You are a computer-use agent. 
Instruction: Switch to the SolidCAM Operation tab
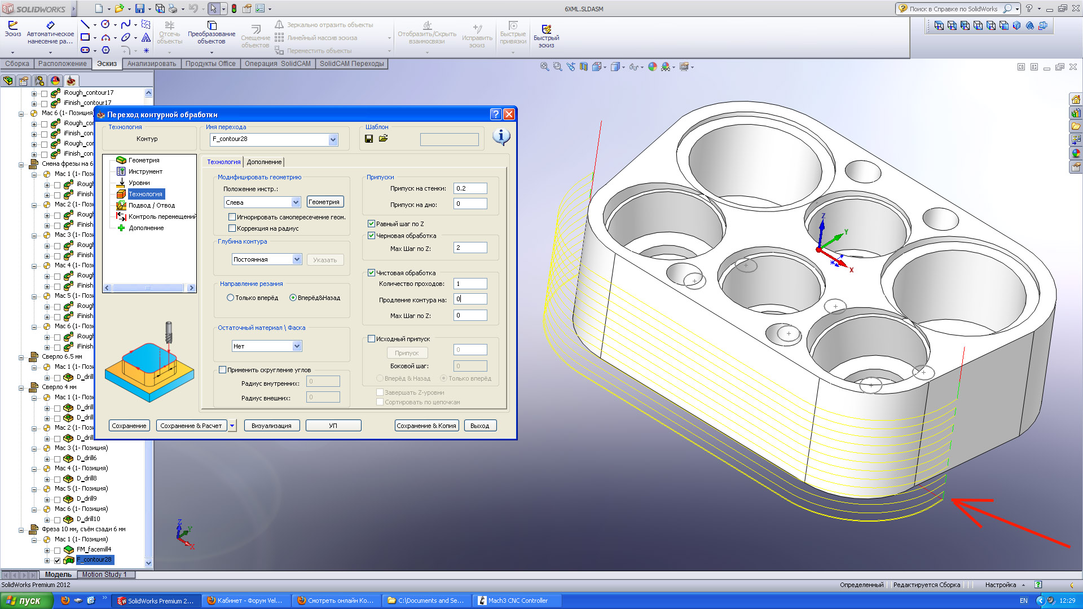point(277,64)
